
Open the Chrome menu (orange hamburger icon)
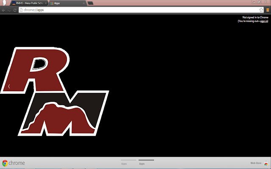268,10
